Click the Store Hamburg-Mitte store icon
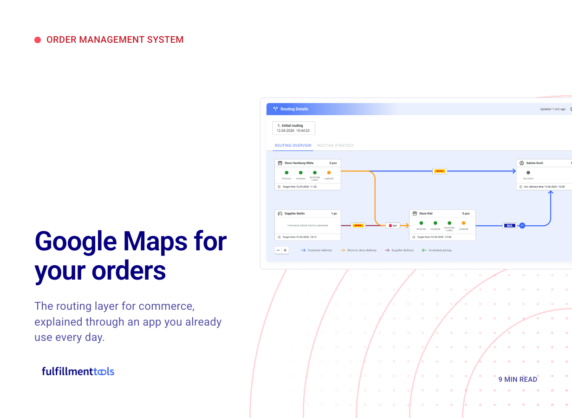This screenshot has height=418, width=572. pos(280,163)
